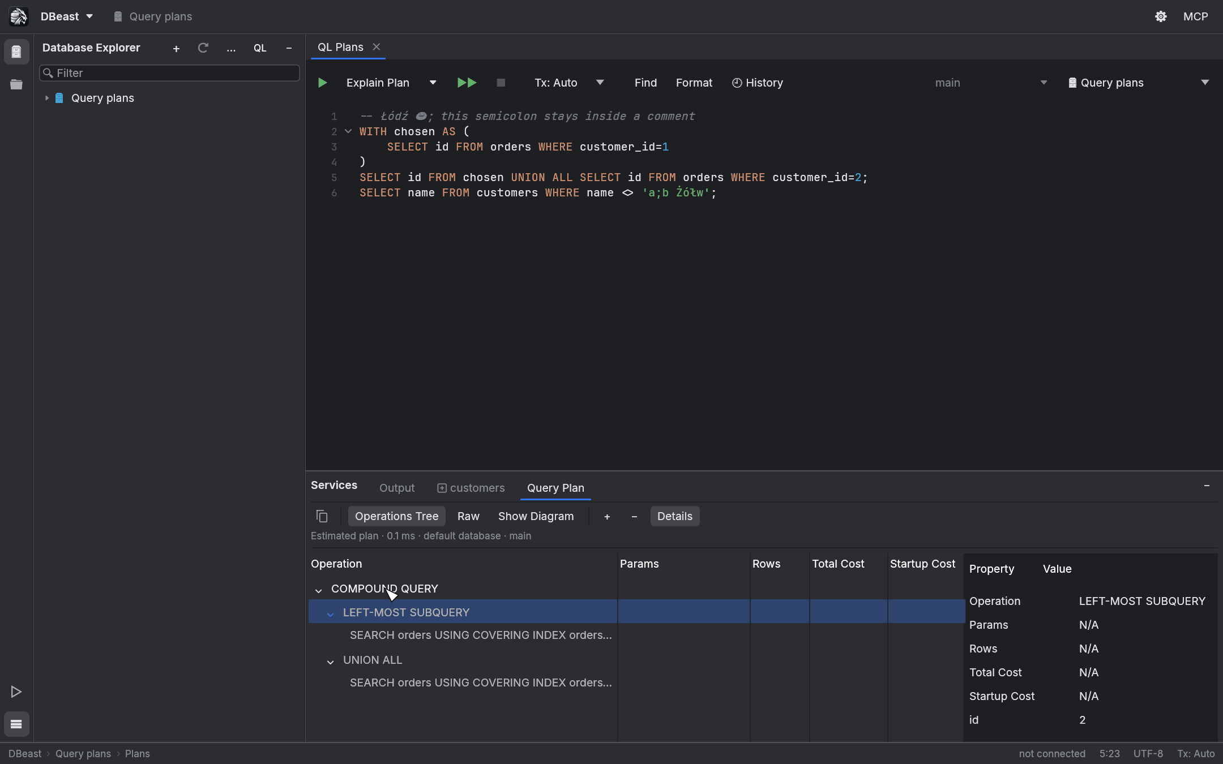1223x764 pixels.
Task: Switch to Raw plan view
Action: click(x=468, y=516)
